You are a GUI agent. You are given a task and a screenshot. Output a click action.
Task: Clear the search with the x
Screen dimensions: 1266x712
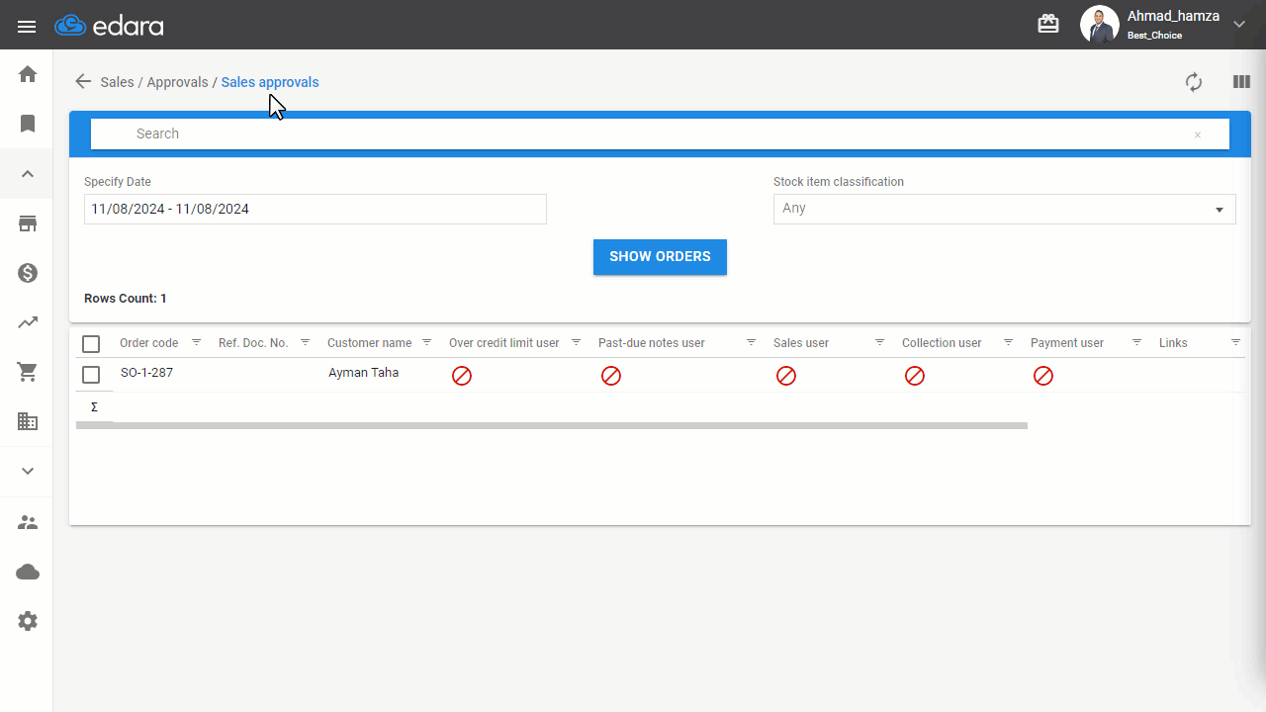[1197, 134]
